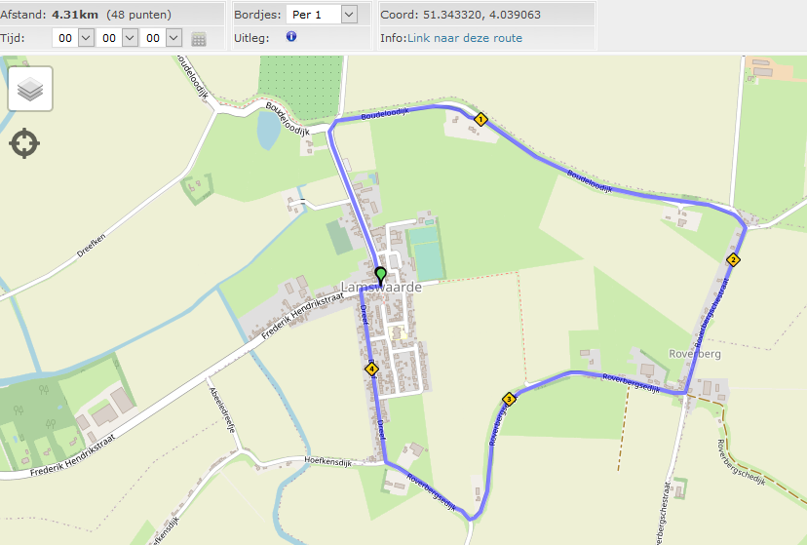The image size is (807, 545).
Task: Open the map layers switcher
Action: coord(30,89)
